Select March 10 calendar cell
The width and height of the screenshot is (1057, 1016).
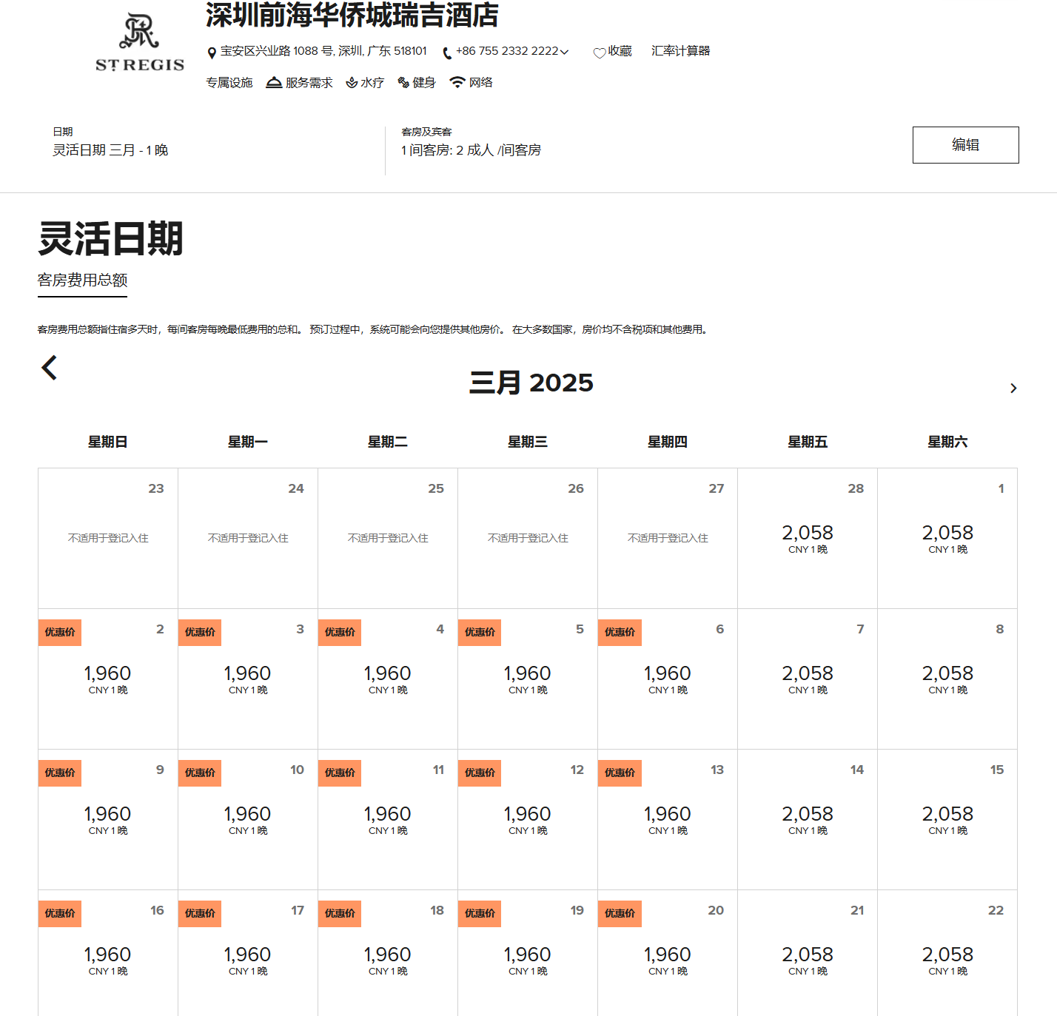click(x=248, y=819)
